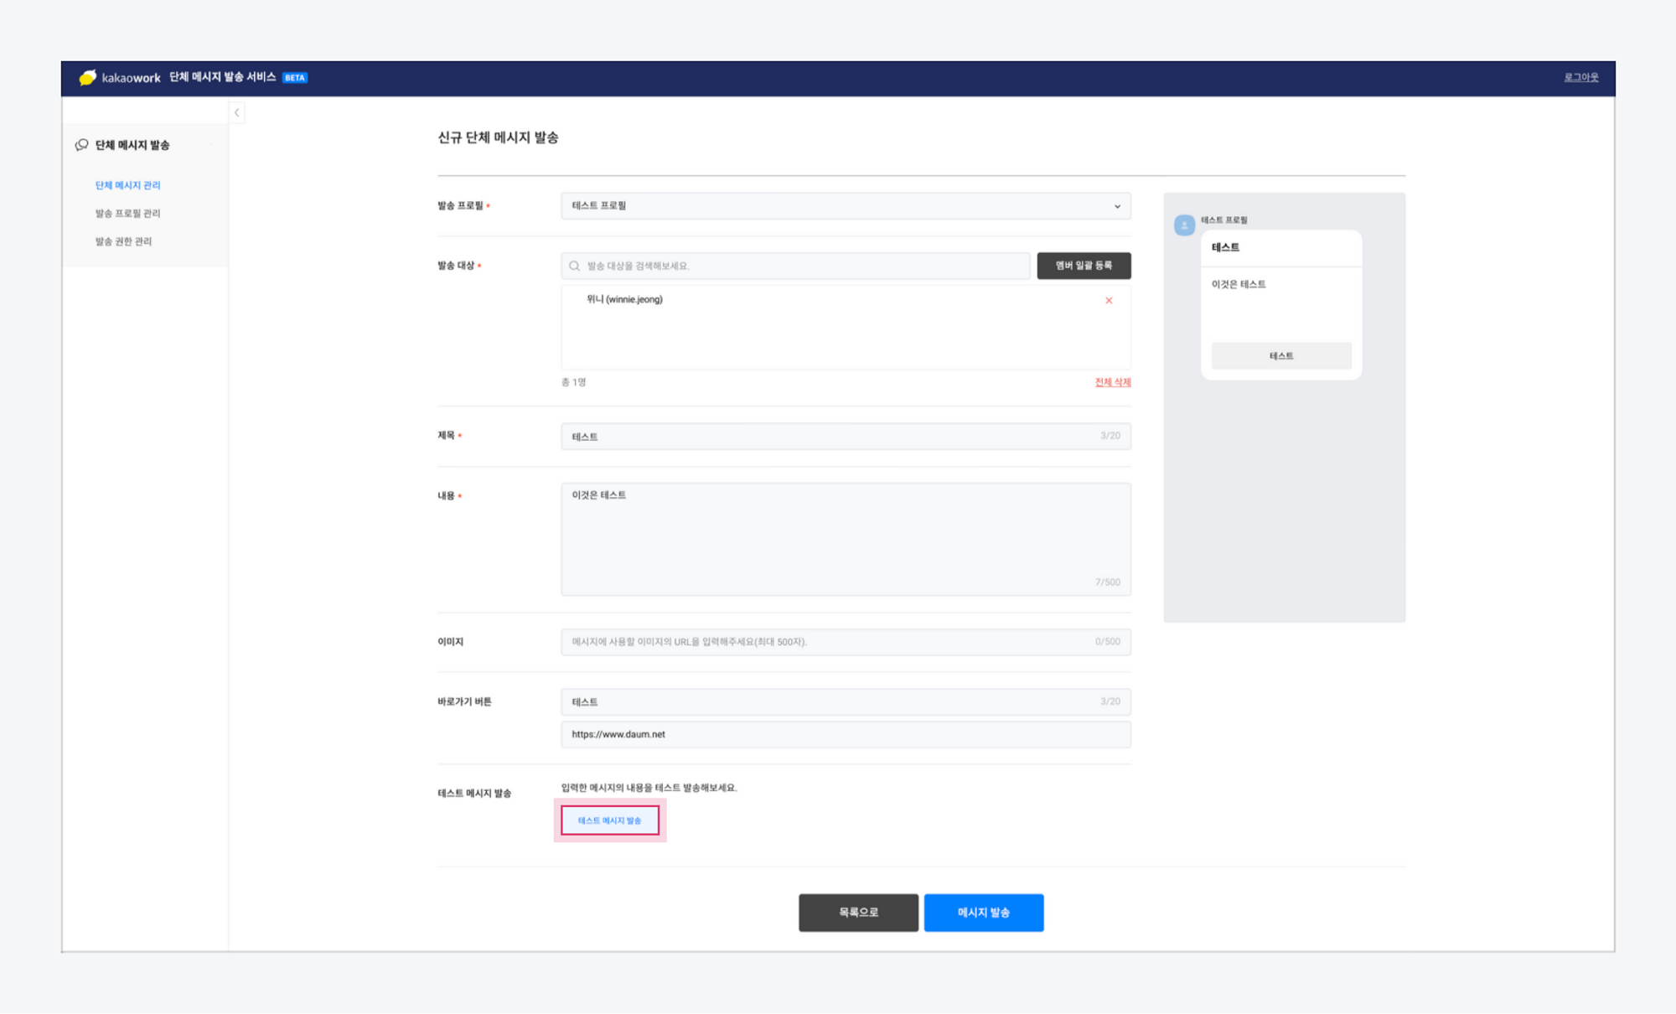Click the 멤버 일괄 등록 button
This screenshot has height=1014, width=1676.
pyautogui.click(x=1083, y=266)
